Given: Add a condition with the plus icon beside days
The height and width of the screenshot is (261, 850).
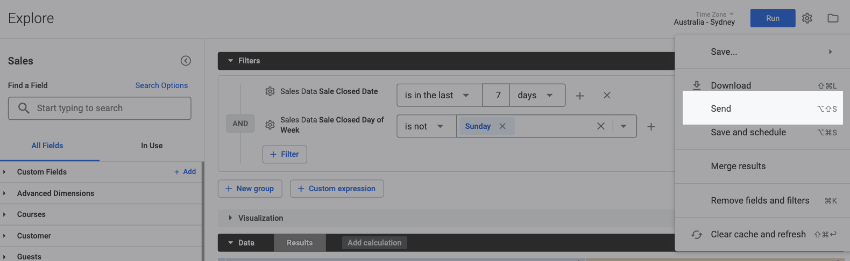Looking at the screenshot, I should [580, 96].
